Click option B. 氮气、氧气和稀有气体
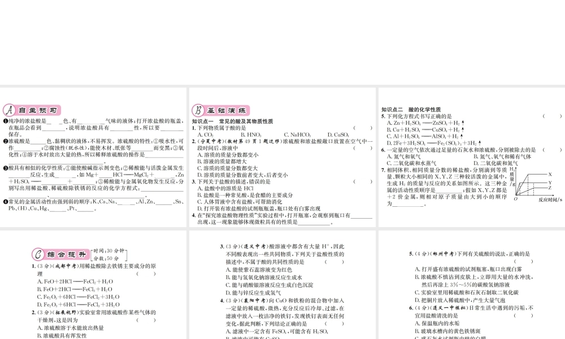The height and width of the screenshot is (339, 565). 502,157
